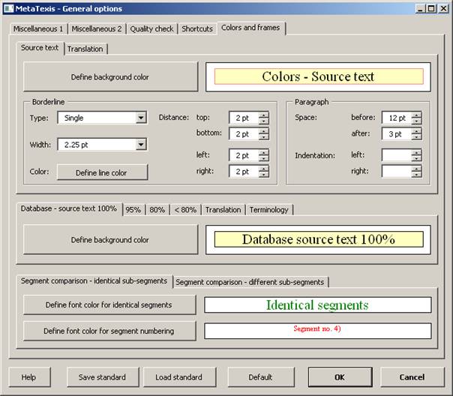This screenshot has height=396, width=453.
Task: Decrease the right distance value
Action: [x=263, y=175]
